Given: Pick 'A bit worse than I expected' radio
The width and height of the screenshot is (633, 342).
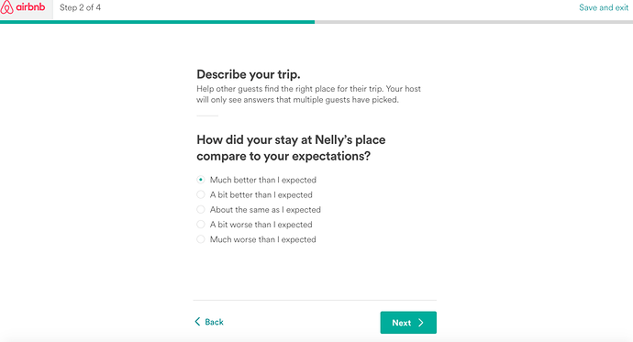Looking at the screenshot, I should point(201,225).
